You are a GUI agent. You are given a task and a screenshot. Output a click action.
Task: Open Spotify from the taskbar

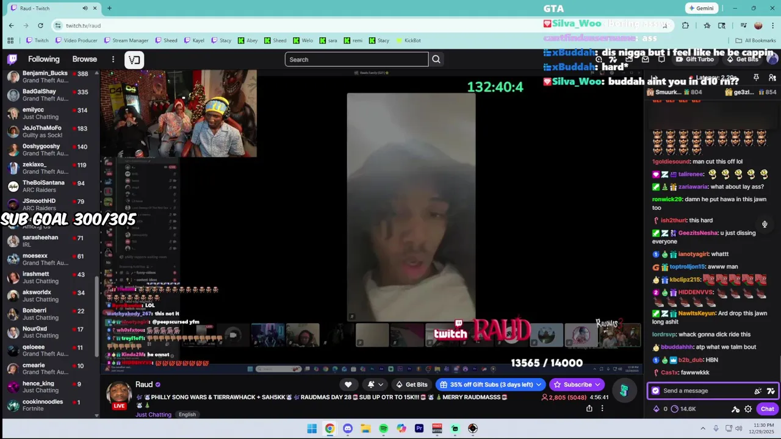(383, 429)
